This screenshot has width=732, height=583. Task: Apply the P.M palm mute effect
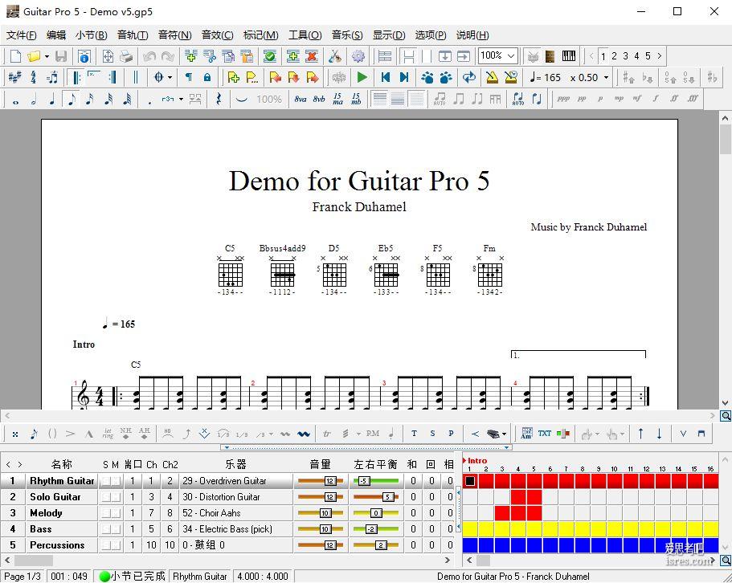click(373, 434)
